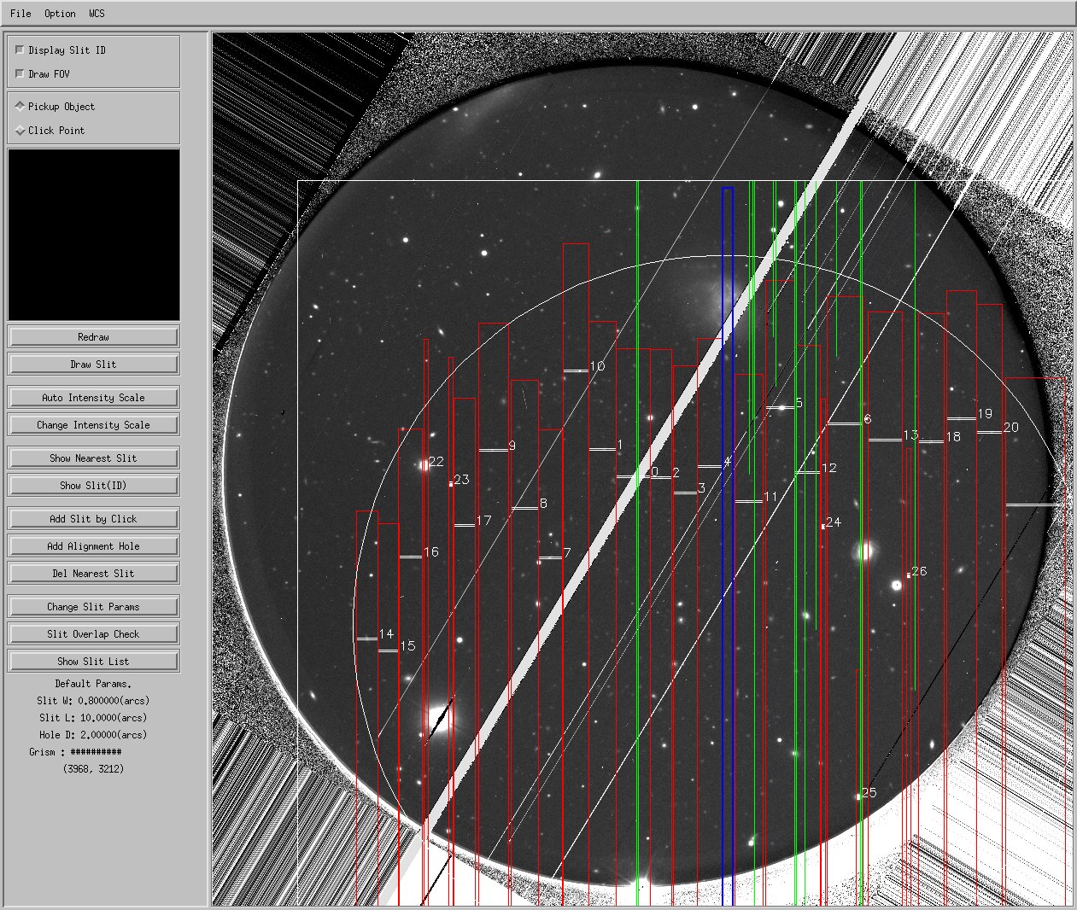Click alignment hole label 25
The width and height of the screenshot is (1077, 910).
869,793
